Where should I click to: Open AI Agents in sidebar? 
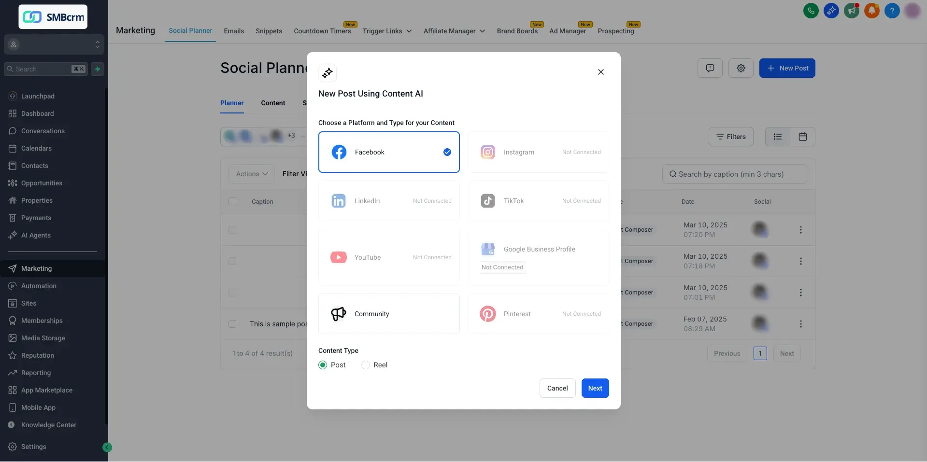tap(36, 235)
